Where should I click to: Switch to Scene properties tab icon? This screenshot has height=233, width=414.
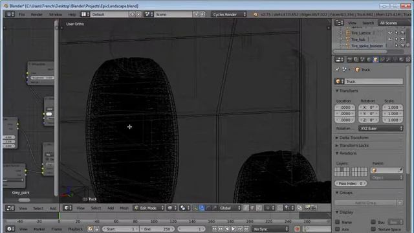[362, 60]
